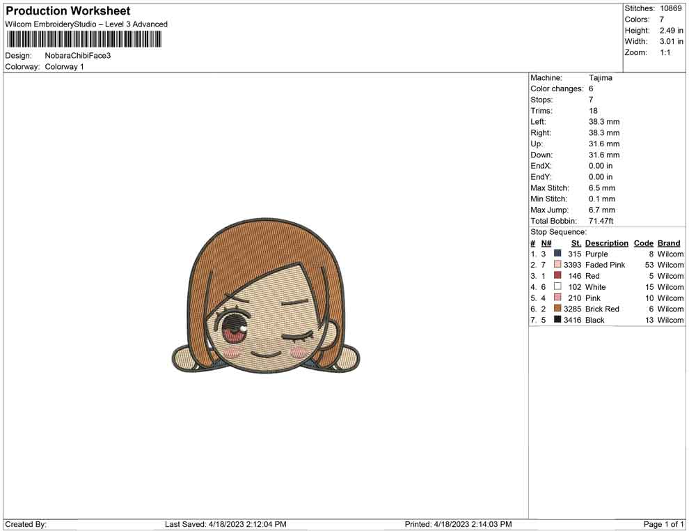Image resolution: width=689 pixels, height=531 pixels.
Task: Click the Purple thread color swatch
Action: [557, 254]
